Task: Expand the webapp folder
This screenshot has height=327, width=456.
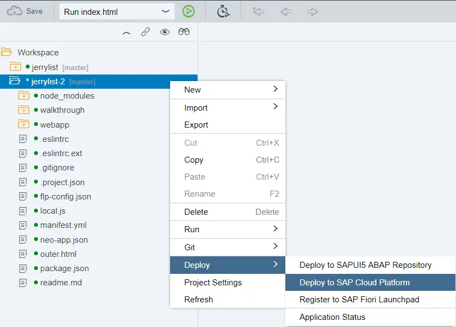Action: pyautogui.click(x=24, y=124)
